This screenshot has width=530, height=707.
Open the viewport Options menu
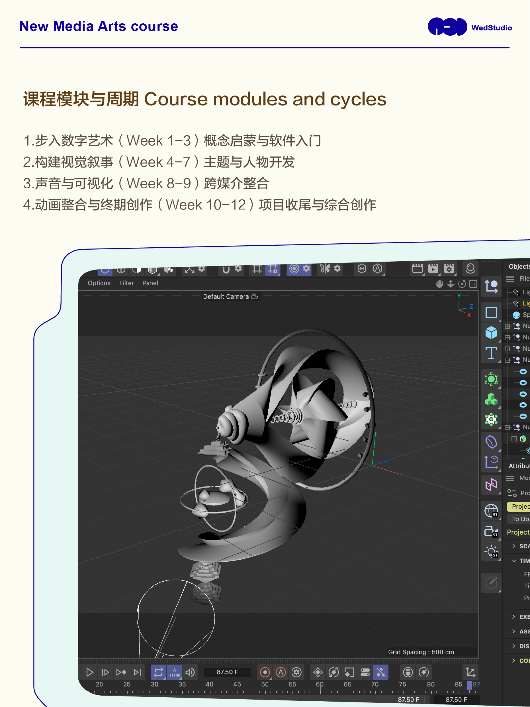point(99,283)
